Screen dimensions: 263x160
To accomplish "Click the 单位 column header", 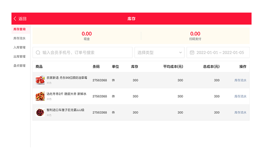I will point(115,67).
